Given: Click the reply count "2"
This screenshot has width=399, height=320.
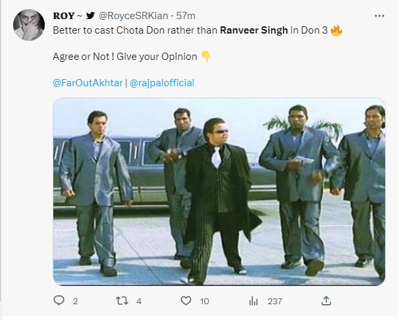Looking at the screenshot, I should 75,301.
